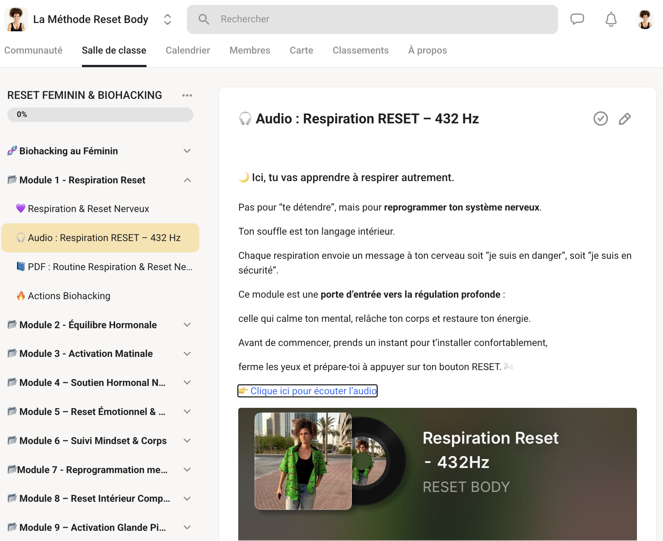Click the 0% course progress bar

[x=100, y=115]
